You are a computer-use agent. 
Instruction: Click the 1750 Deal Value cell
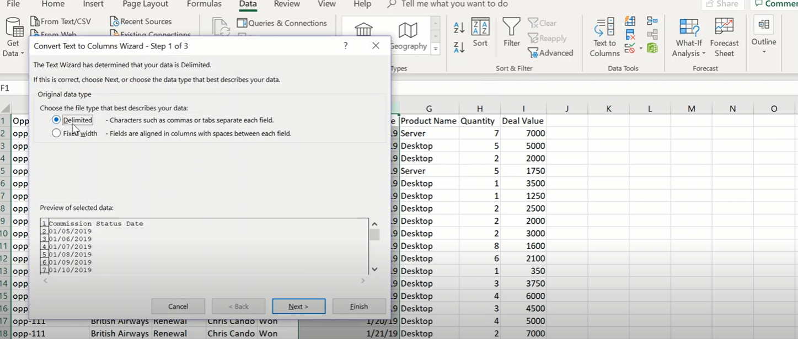point(523,171)
